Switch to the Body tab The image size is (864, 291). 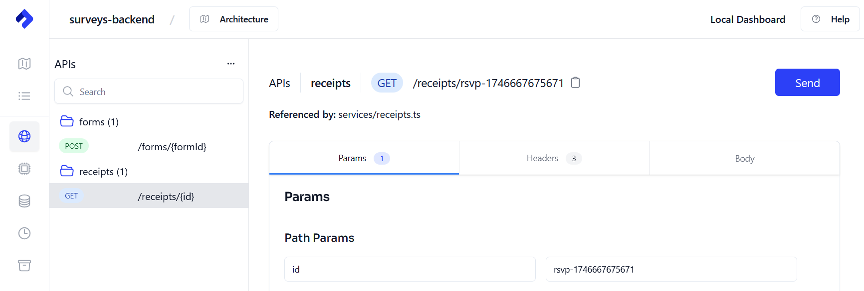point(744,158)
